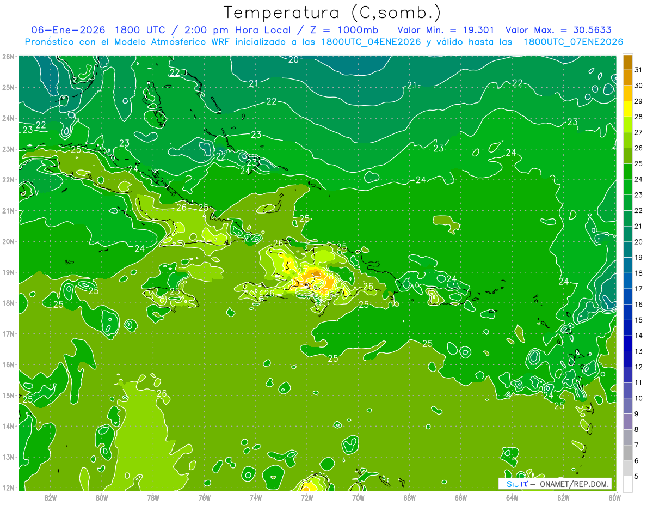Click the "14" label on the color scale
Screen dimensions: 653x505
(x=639, y=336)
